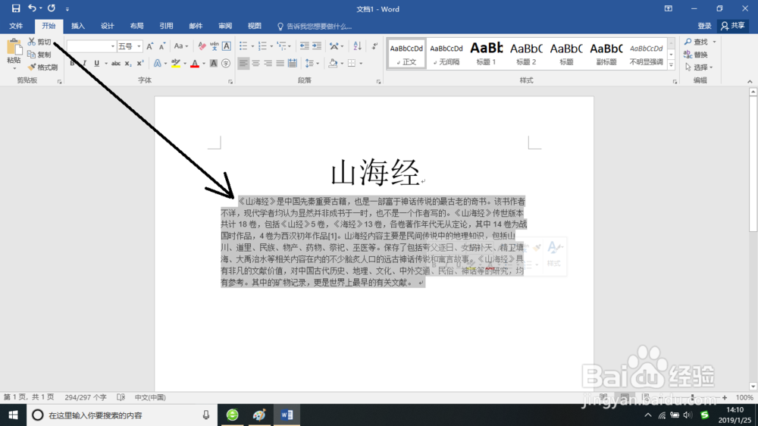The width and height of the screenshot is (758, 426).
Task: Switch to the 插入 tab
Action: (78, 26)
